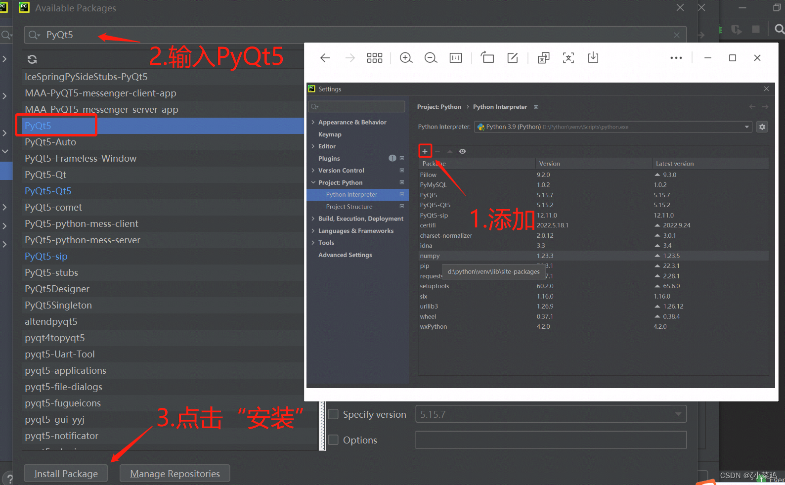Open interpreter settings gear icon
This screenshot has width=785, height=485.
pyautogui.click(x=762, y=127)
